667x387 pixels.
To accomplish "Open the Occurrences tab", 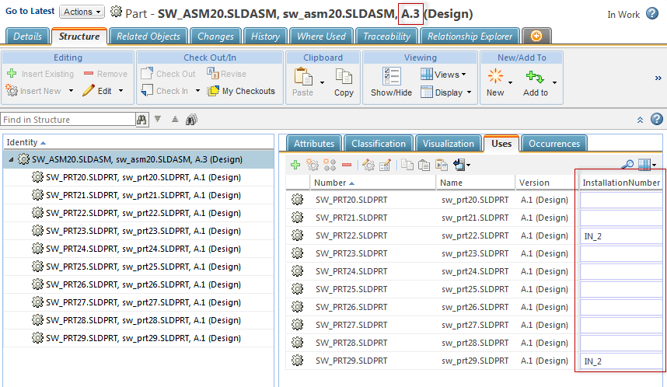I will coord(554,143).
